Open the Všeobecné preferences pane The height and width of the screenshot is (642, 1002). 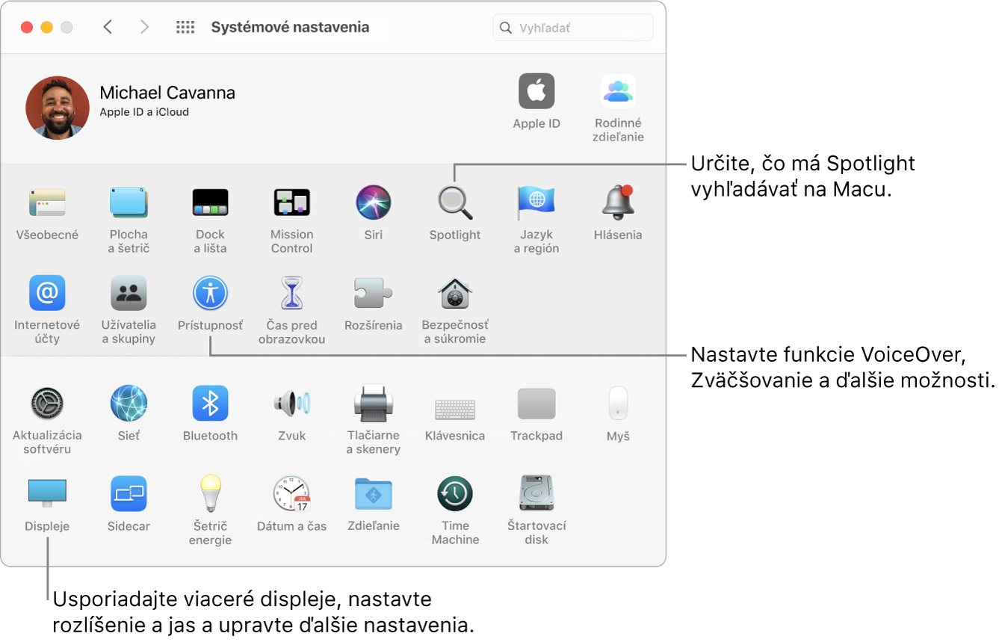(x=47, y=203)
